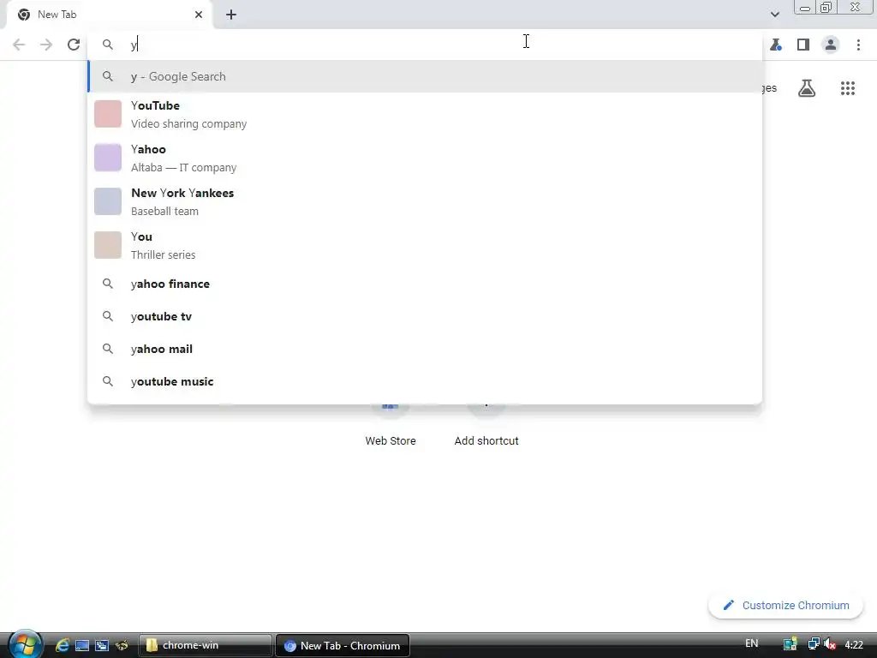Click the Customize Chromium button
Screen dimensions: 877x658
tap(786, 606)
